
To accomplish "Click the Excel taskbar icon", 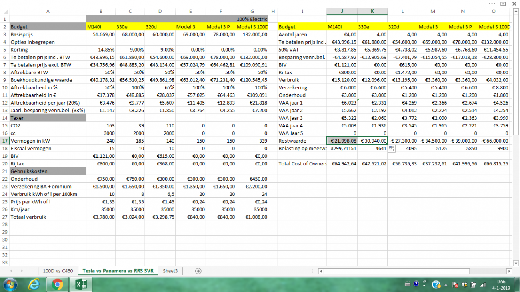I will coord(81,284).
